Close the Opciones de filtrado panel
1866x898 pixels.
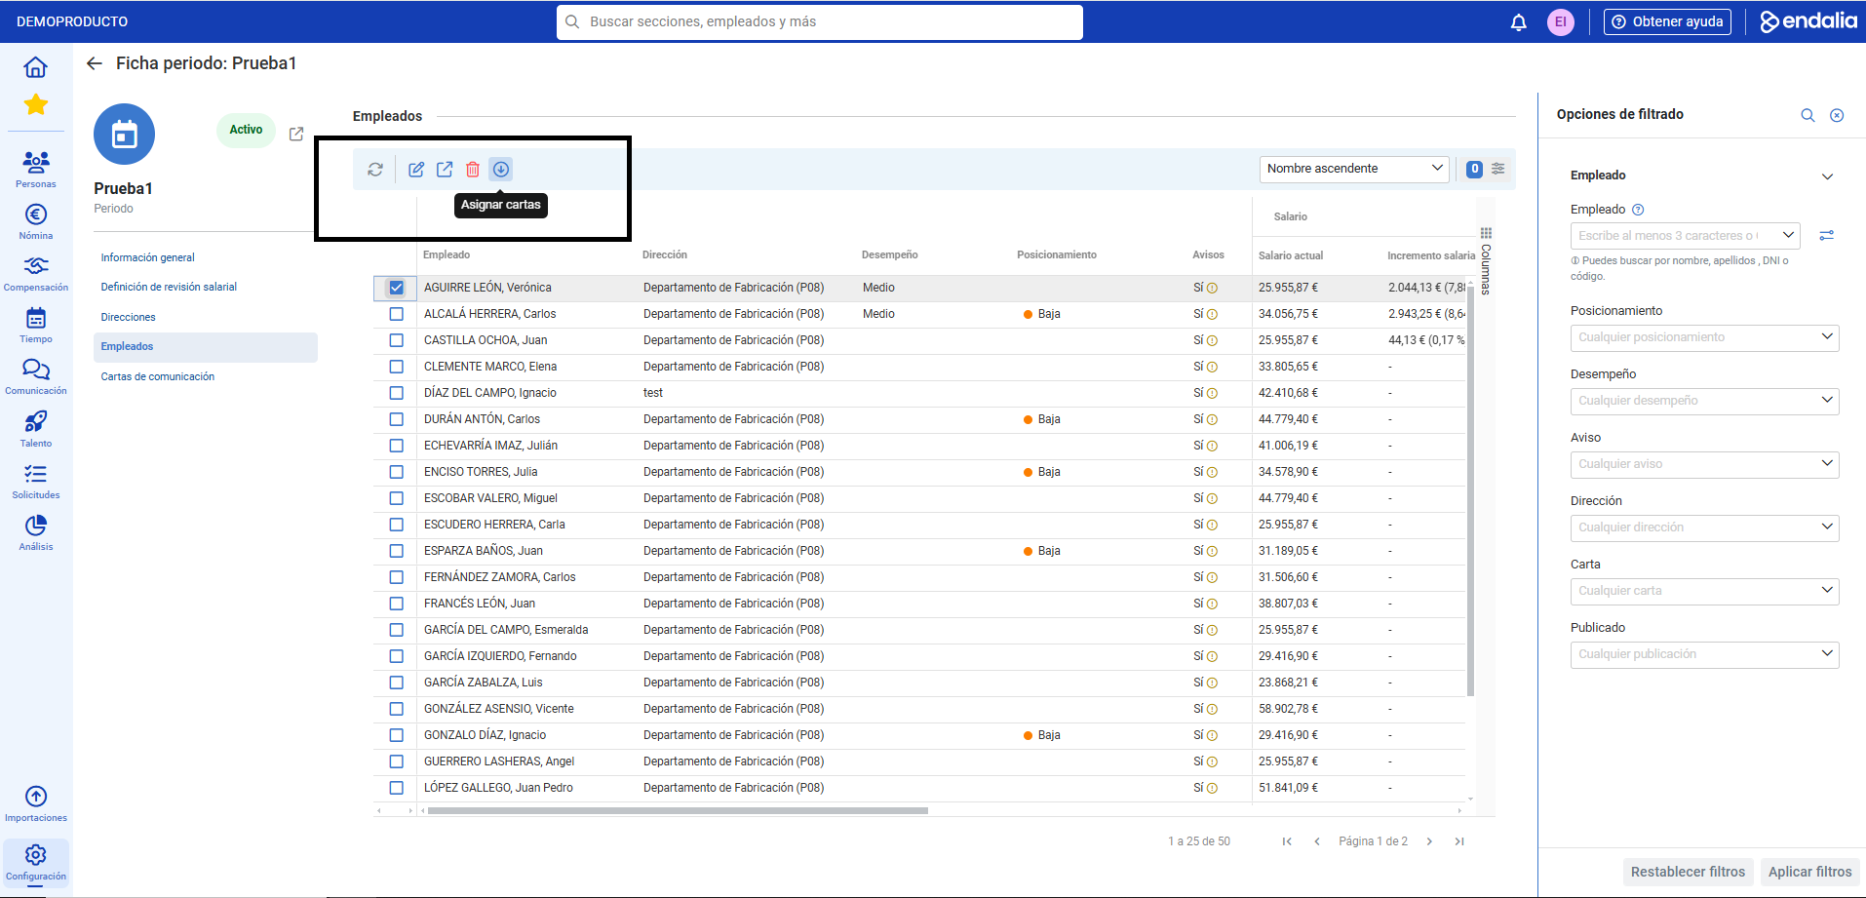tap(1837, 115)
